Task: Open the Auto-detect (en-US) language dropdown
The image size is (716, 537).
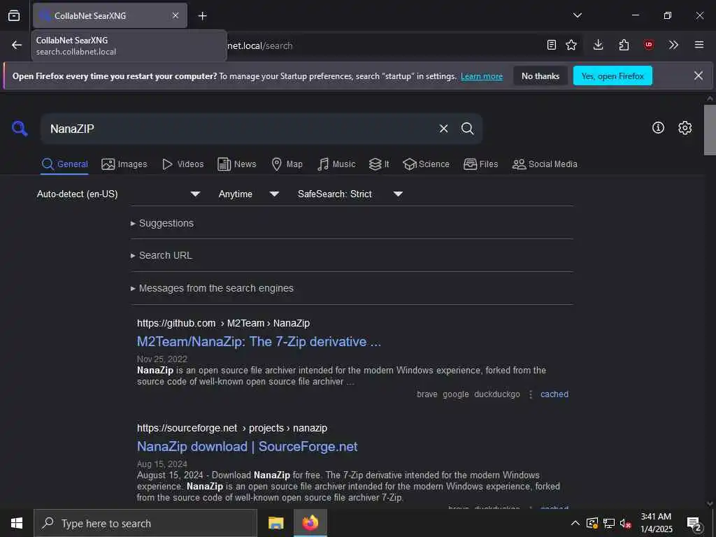Action: pos(119,194)
